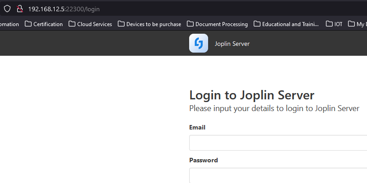Image resolution: width=367 pixels, height=183 pixels.
Task: Open the Certification bookmarks folder
Action: tap(44, 24)
